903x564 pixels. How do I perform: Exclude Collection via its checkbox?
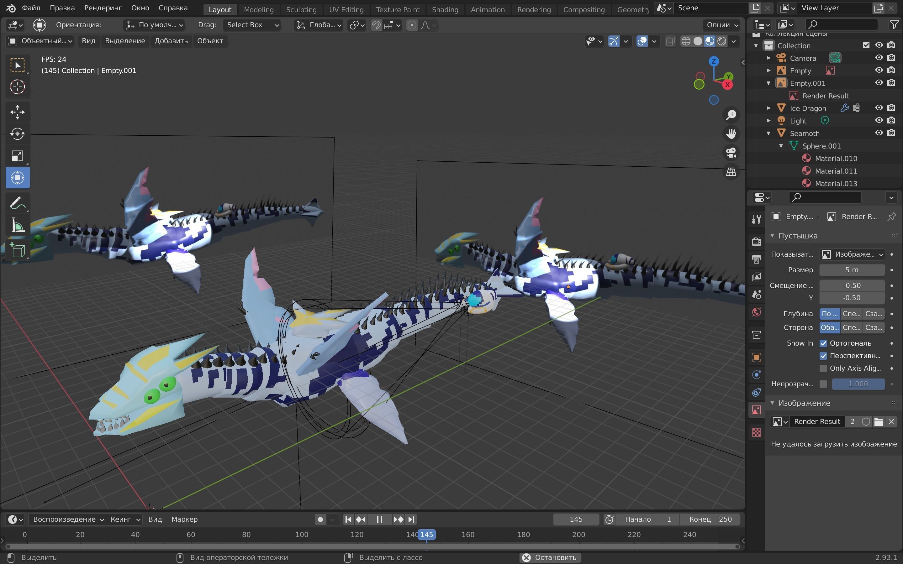[x=866, y=45]
